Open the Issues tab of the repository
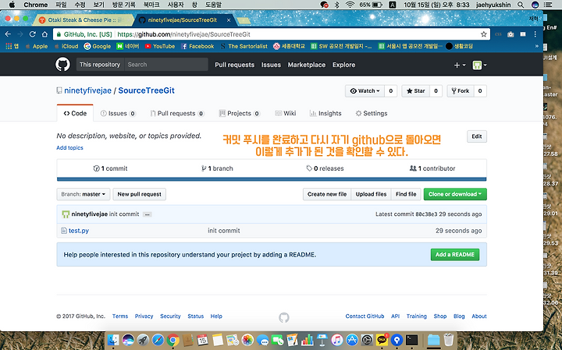The height and width of the screenshot is (350, 562). click(x=118, y=114)
